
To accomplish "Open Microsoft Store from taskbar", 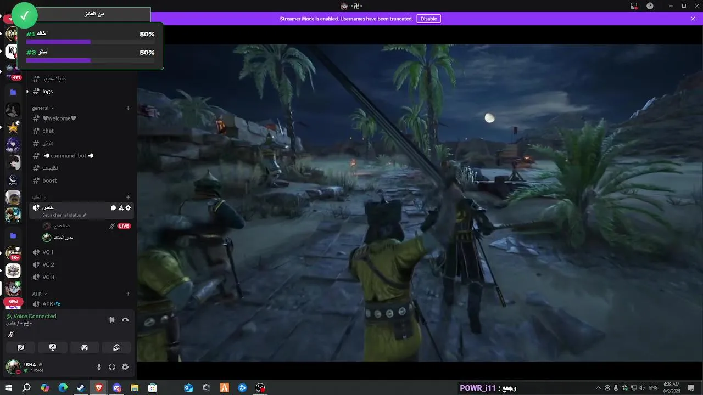I will click(153, 388).
